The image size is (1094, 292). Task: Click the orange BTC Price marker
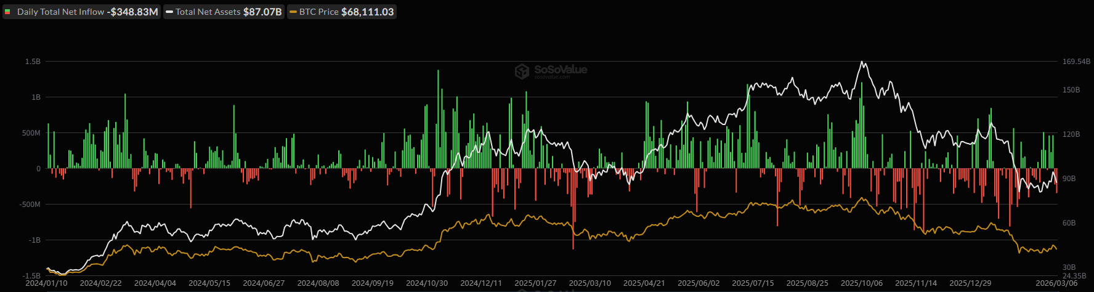pos(293,12)
